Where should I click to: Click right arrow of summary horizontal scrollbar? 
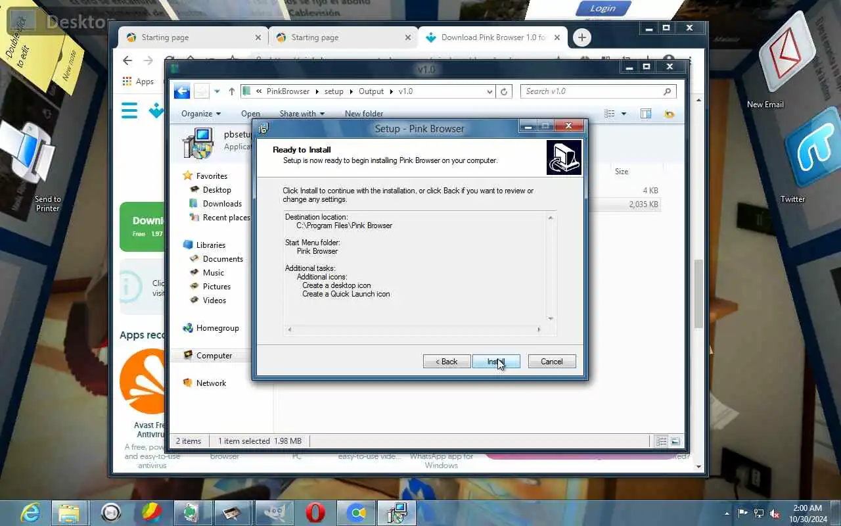point(539,329)
